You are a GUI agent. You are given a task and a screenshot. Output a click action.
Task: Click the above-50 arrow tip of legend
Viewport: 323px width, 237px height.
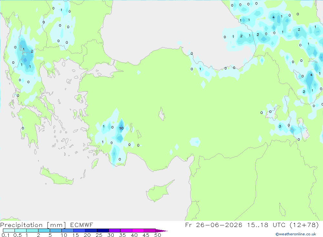pyautogui.click(x=161, y=231)
